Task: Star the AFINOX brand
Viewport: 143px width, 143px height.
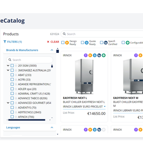Action: click(16, 117)
